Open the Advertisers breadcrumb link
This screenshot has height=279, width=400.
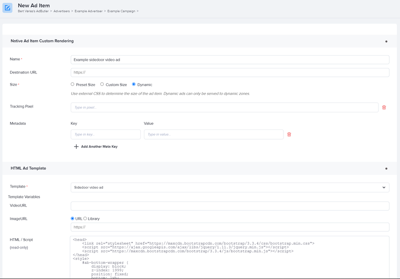coord(62,11)
